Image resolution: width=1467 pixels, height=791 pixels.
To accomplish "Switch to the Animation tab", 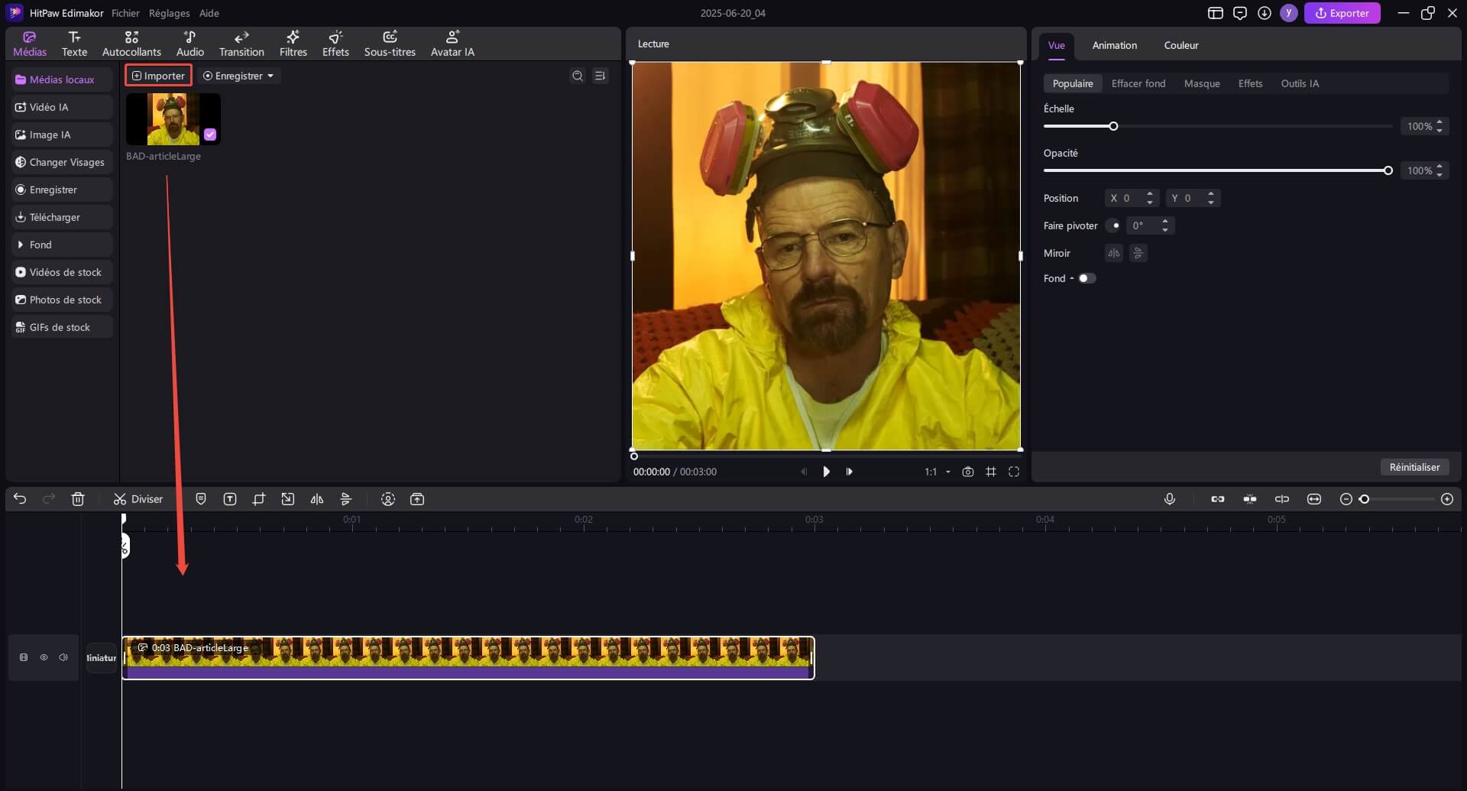I will 1114,45.
